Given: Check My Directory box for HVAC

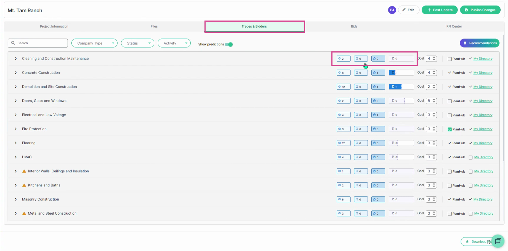Looking at the screenshot, I should tap(470, 157).
